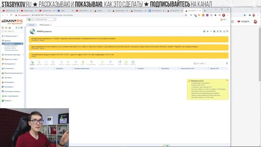Screen dimensions: 261x147
Task: Open the root user dropdown
Action: (224, 20)
